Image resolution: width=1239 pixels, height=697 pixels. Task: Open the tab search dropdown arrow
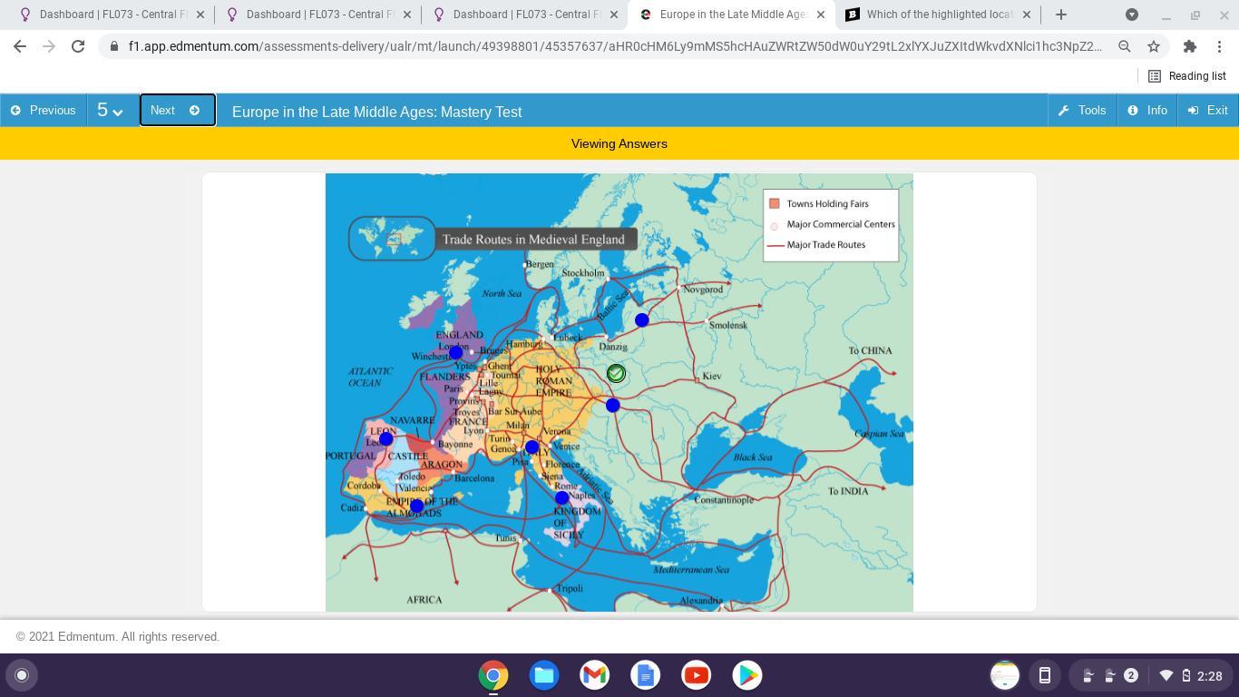tap(1132, 15)
